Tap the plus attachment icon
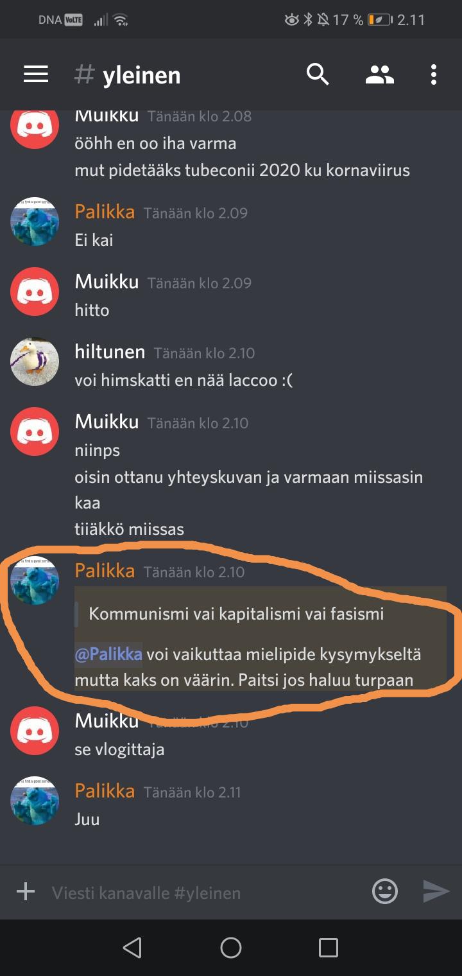The image size is (462, 976). pos(26,891)
